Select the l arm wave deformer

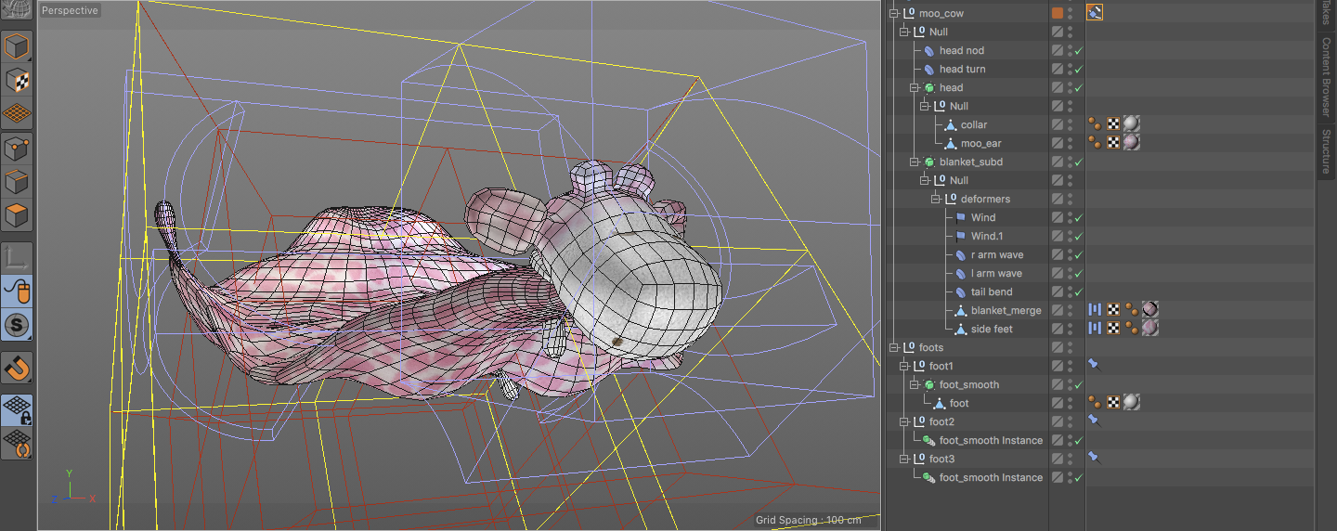point(996,273)
